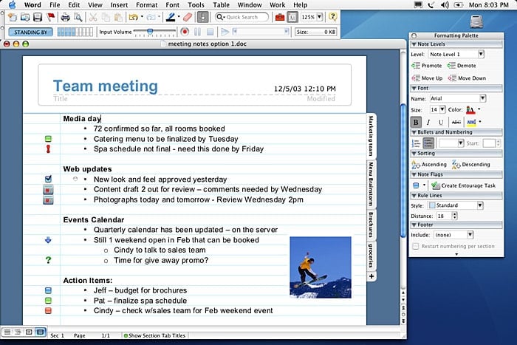
Task: Switch to the Brochures section tab
Action: [x=371, y=225]
